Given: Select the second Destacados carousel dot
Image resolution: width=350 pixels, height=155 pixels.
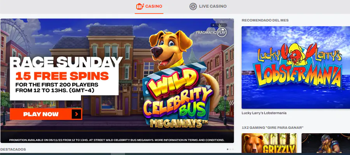Looking at the screenshot, I should point(230,149).
